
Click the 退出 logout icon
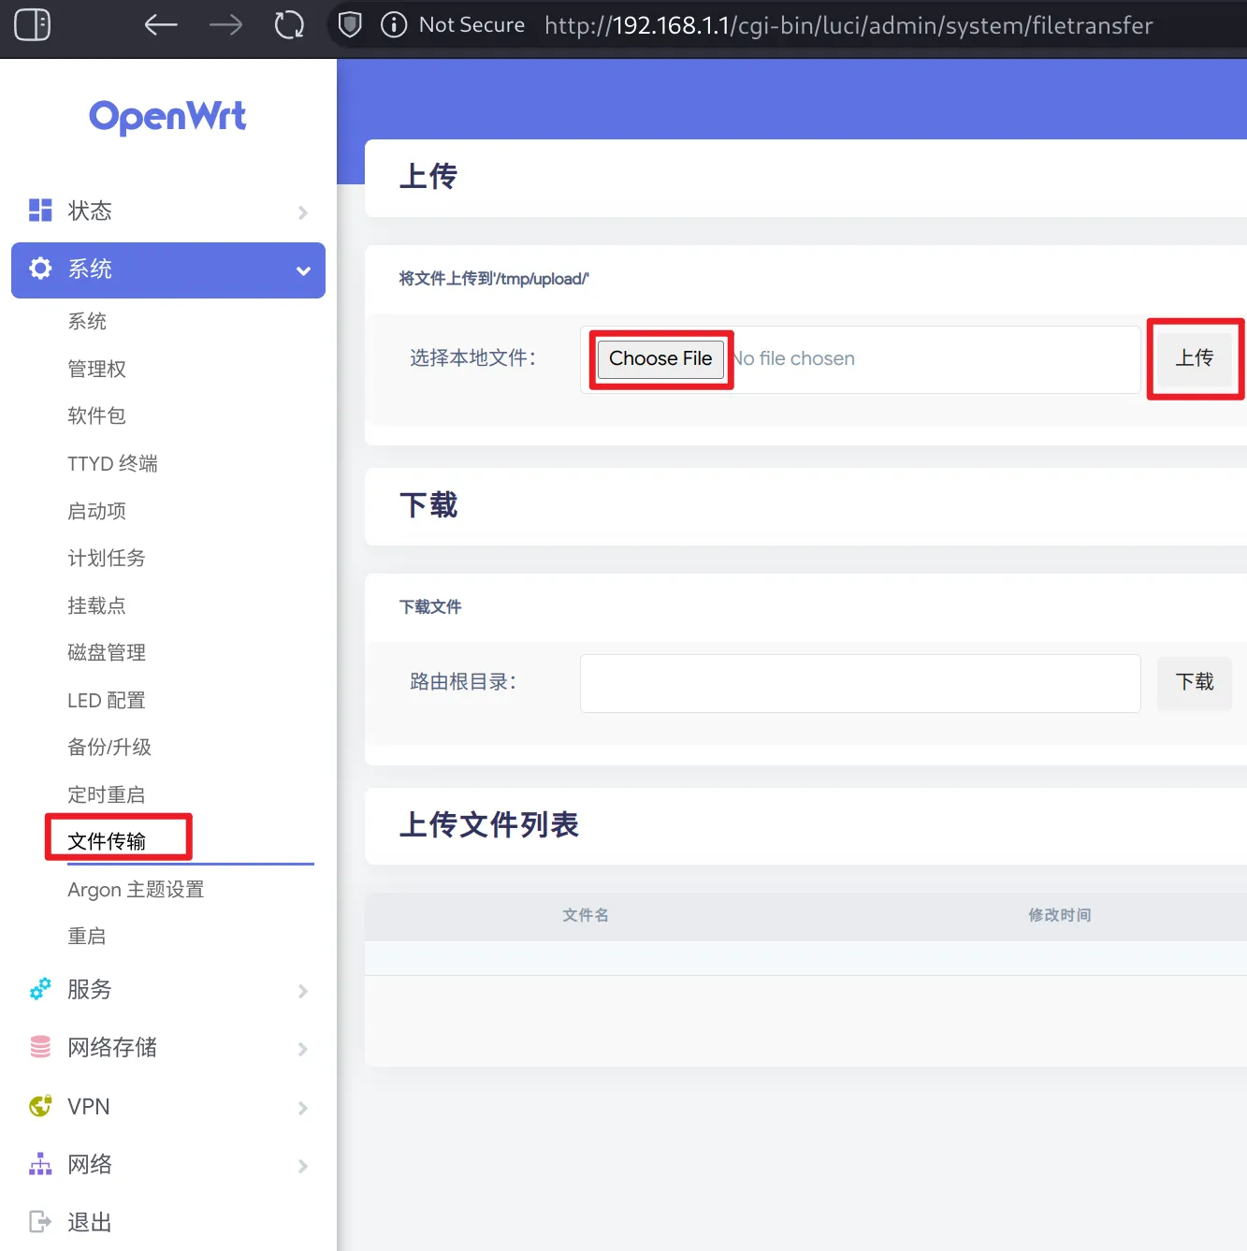click(40, 1222)
